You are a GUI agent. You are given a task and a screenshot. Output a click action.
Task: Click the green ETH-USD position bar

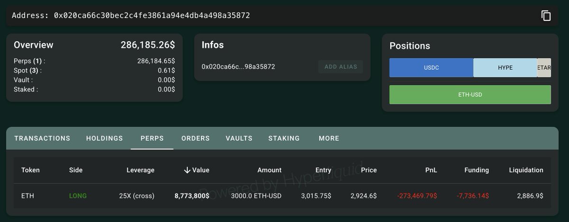point(470,94)
